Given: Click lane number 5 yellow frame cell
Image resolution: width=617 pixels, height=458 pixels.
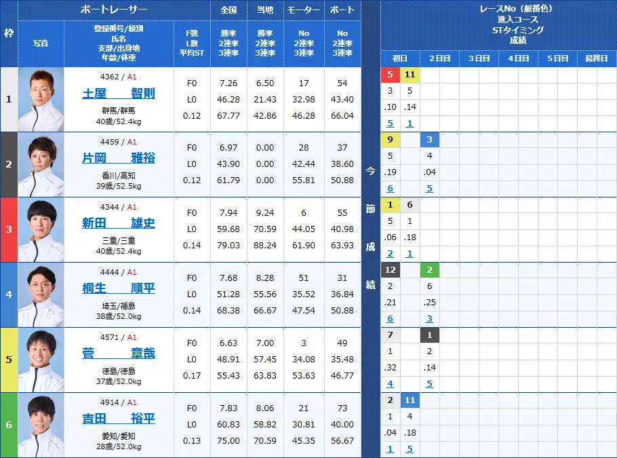Looking at the screenshot, I should (x=9, y=360).
